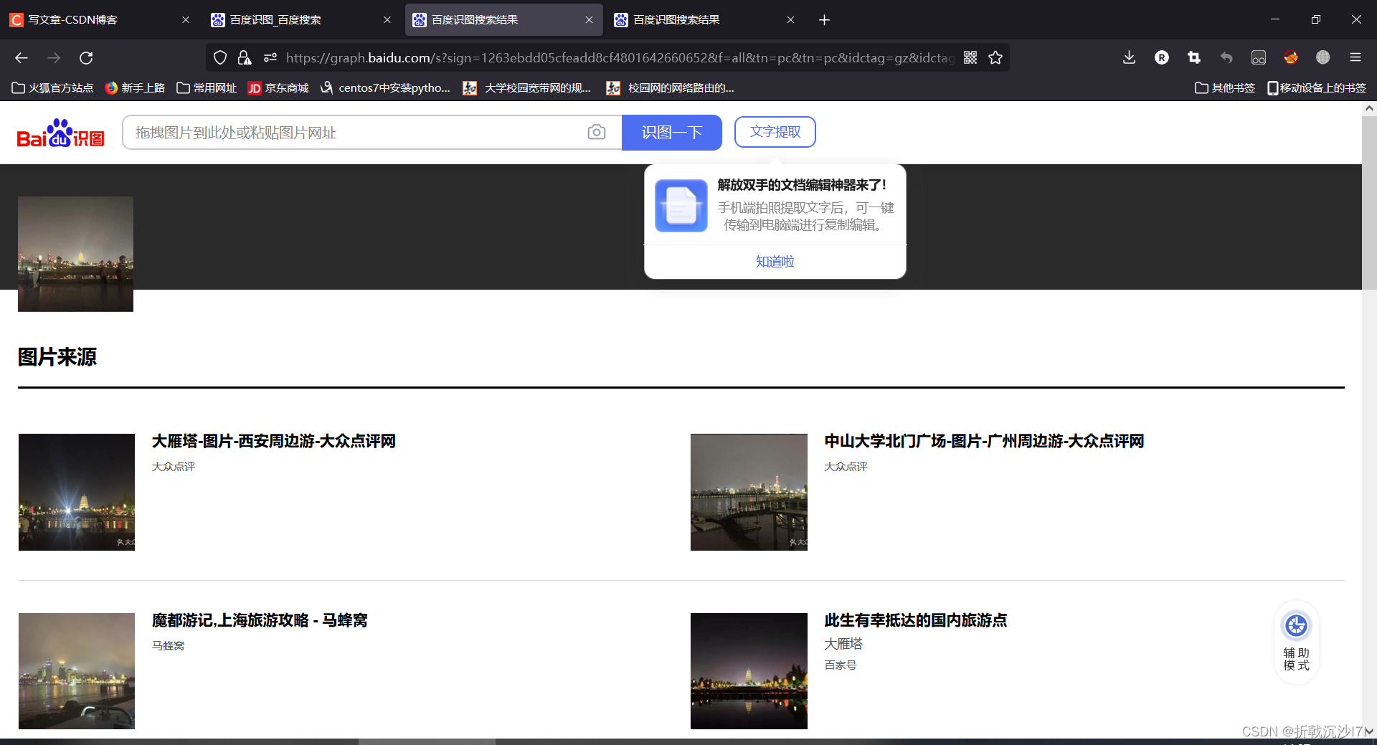The width and height of the screenshot is (1377, 745).
Task: Click the screenshot crop extension icon
Action: [x=1194, y=57]
